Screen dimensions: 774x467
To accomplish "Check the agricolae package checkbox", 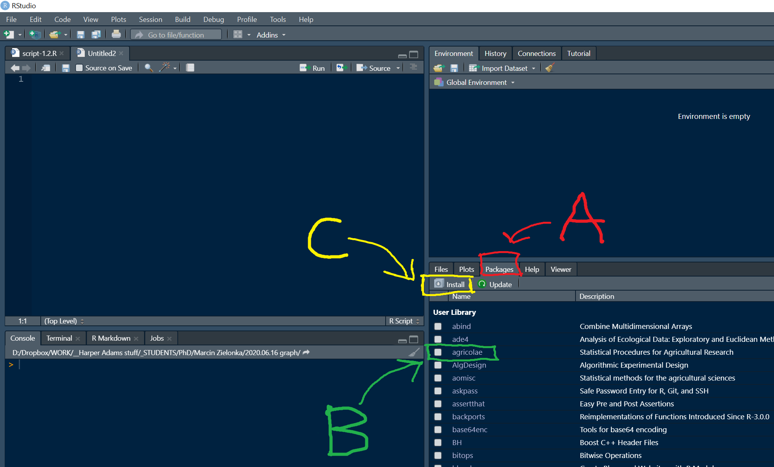I will [438, 352].
